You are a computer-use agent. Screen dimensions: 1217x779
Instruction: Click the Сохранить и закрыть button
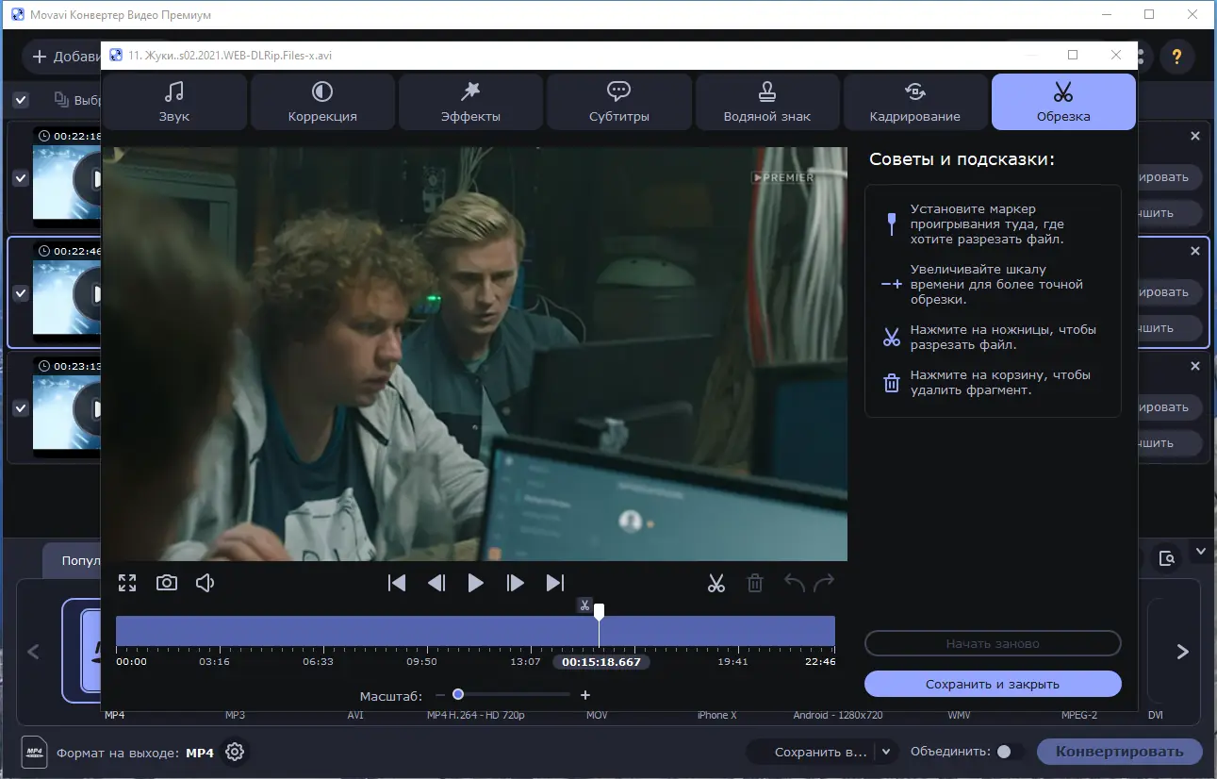pos(993,684)
